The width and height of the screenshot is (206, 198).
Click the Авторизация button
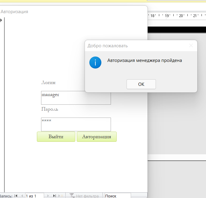pyautogui.click(x=97, y=137)
